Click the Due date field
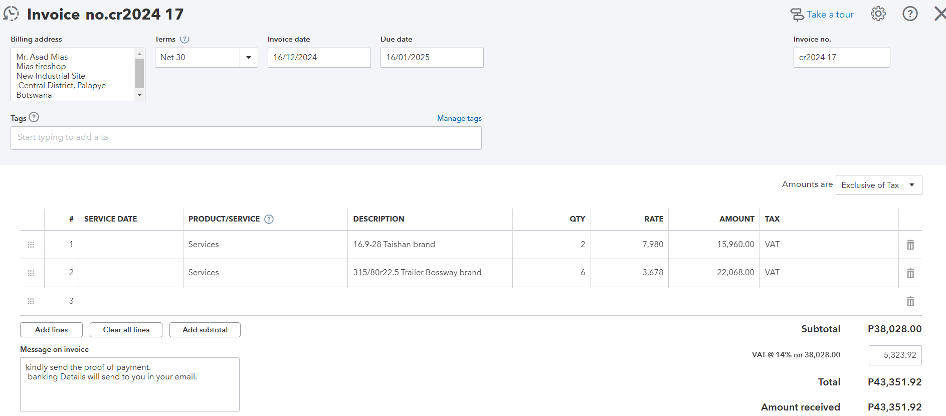 [432, 58]
